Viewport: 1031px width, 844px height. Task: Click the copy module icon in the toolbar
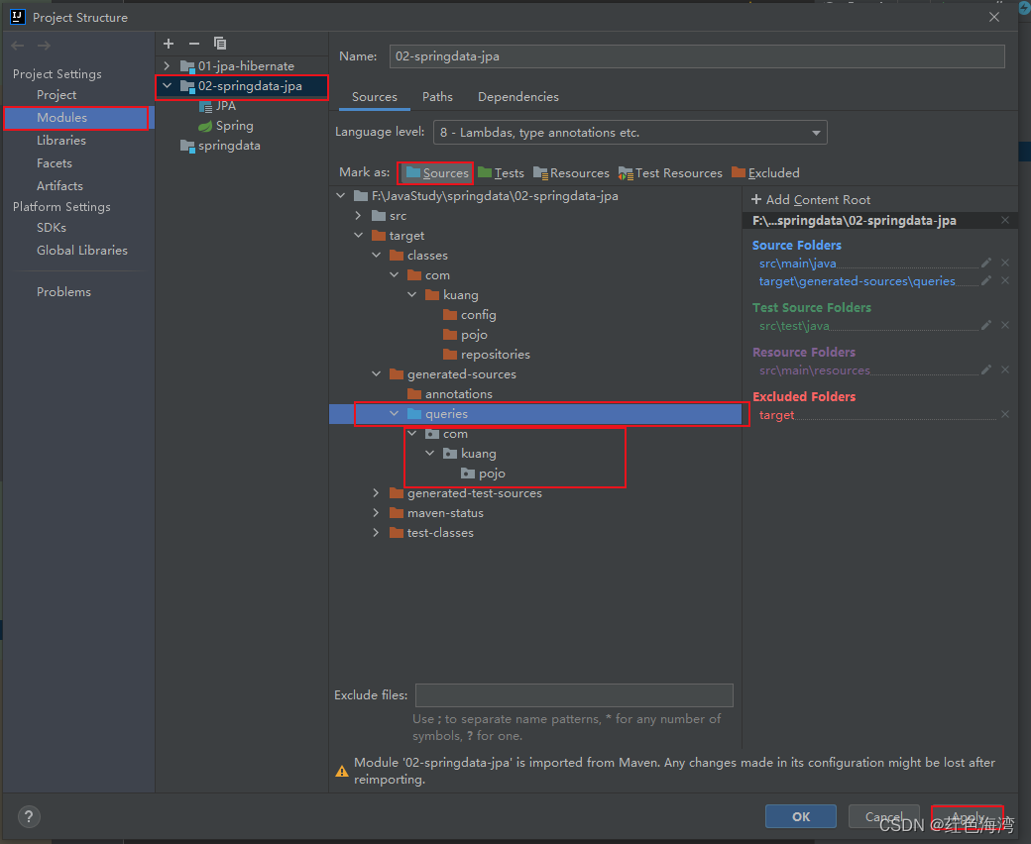coord(220,44)
